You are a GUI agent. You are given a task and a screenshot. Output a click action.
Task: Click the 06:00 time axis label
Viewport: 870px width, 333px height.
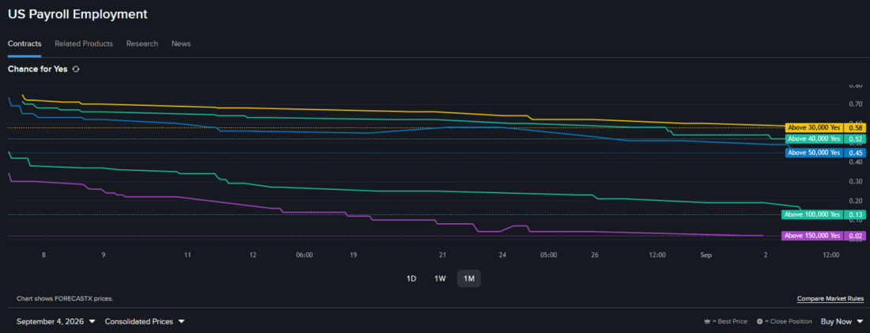pyautogui.click(x=304, y=255)
